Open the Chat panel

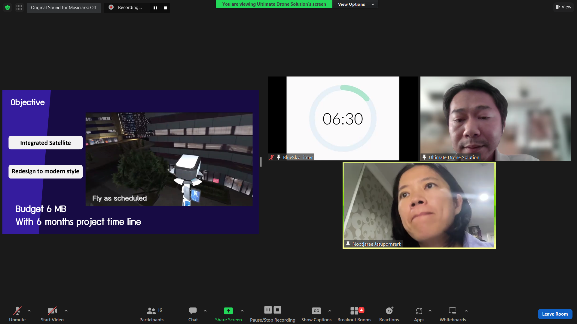193,314
